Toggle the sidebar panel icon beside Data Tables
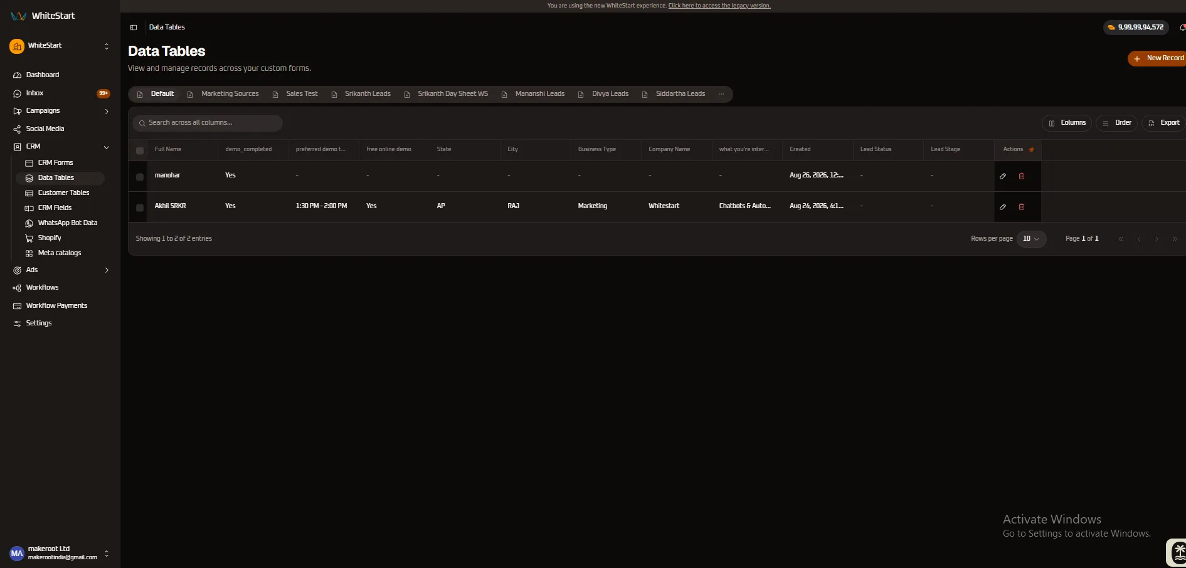The width and height of the screenshot is (1186, 568). [134, 28]
